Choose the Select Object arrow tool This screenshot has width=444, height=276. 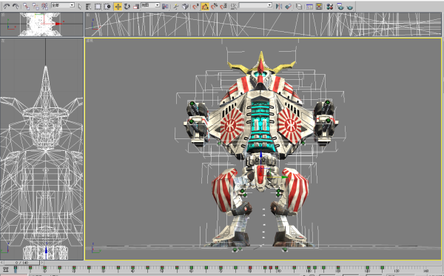[x=80, y=6]
